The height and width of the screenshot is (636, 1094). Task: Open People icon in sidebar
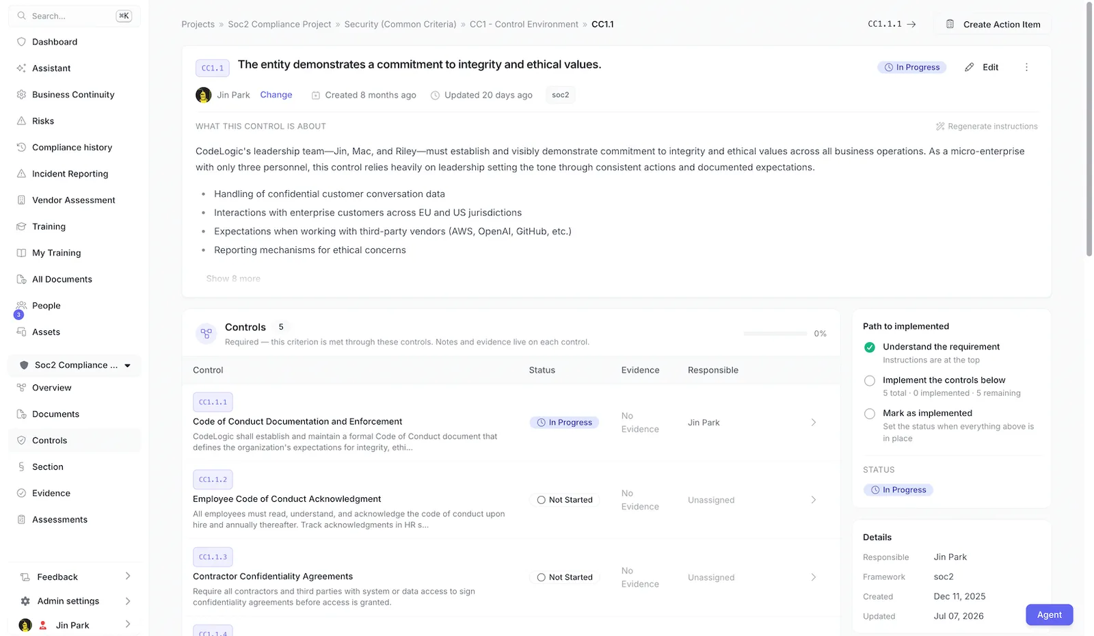(x=21, y=306)
